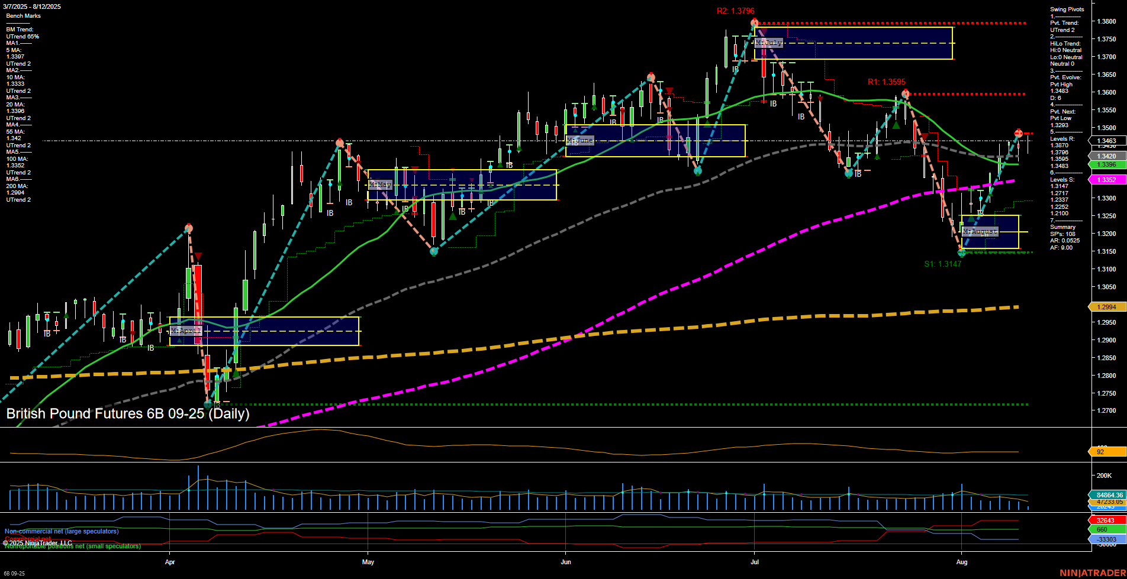This screenshot has width=1127, height=579.
Task: Toggle the Non-commercial net (large speculators) legend
Action: coord(61,531)
